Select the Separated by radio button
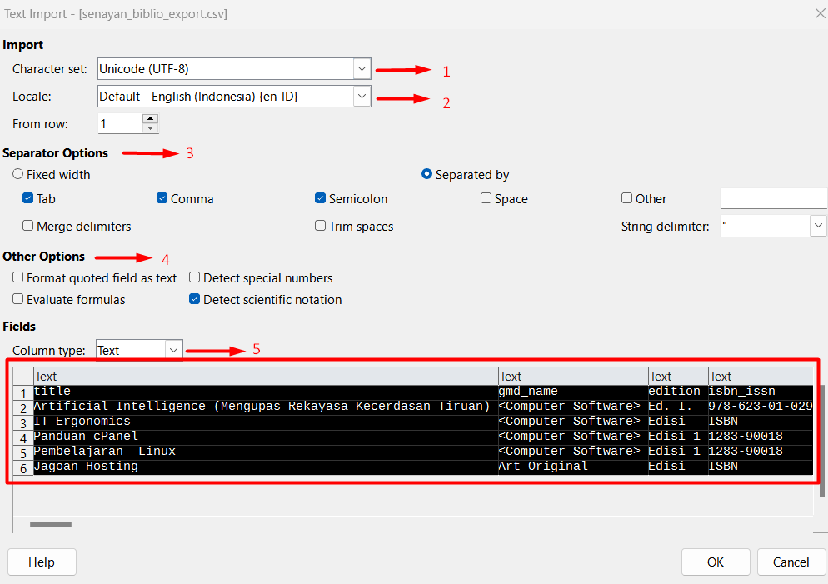The height and width of the screenshot is (584, 828). pos(427,174)
